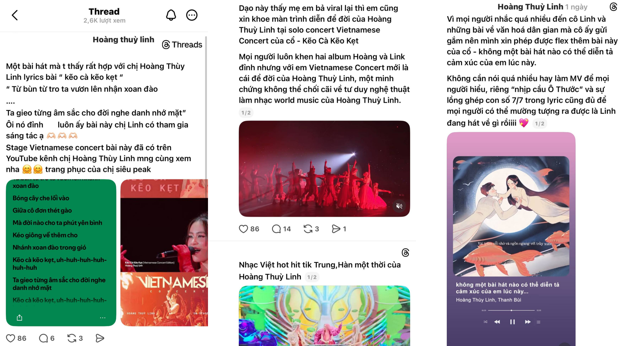This screenshot has height=346, width=624.
Task: Unmute the red concert video
Action: pos(399,206)
